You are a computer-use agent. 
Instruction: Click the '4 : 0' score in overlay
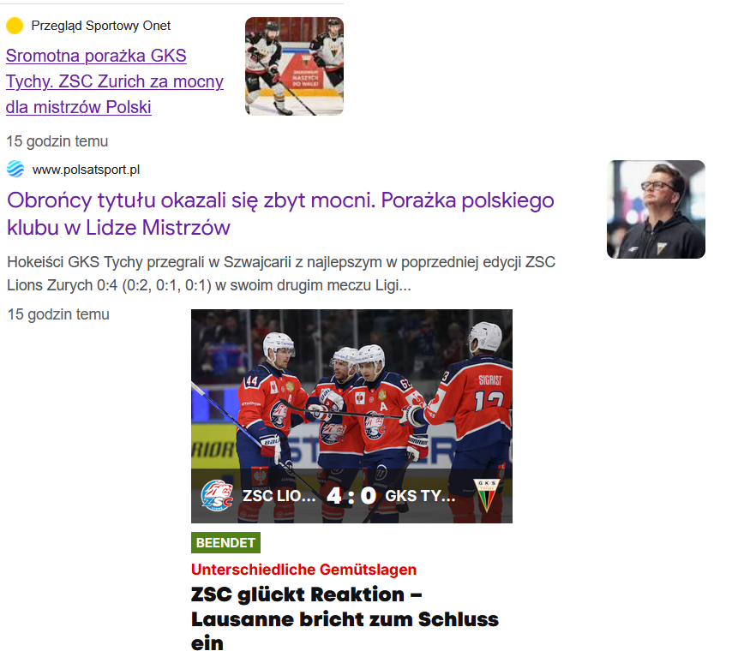[x=351, y=496]
